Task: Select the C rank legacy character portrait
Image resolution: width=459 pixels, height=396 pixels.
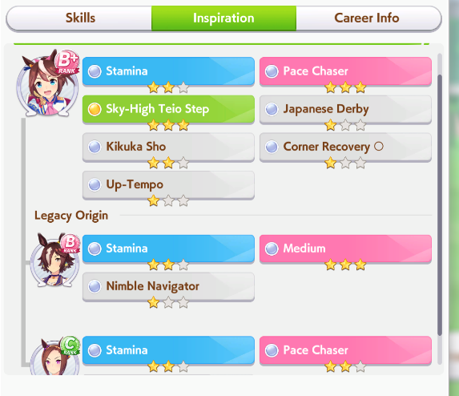Action: click(x=54, y=356)
